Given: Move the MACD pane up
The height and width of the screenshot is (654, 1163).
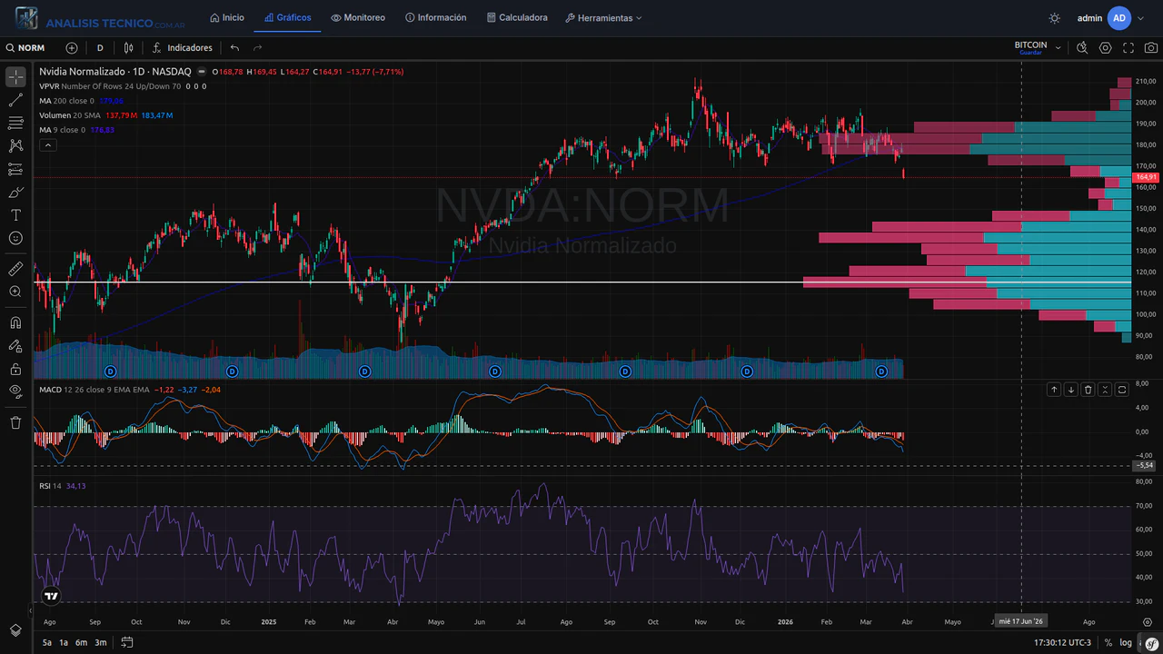Looking at the screenshot, I should click(1054, 390).
